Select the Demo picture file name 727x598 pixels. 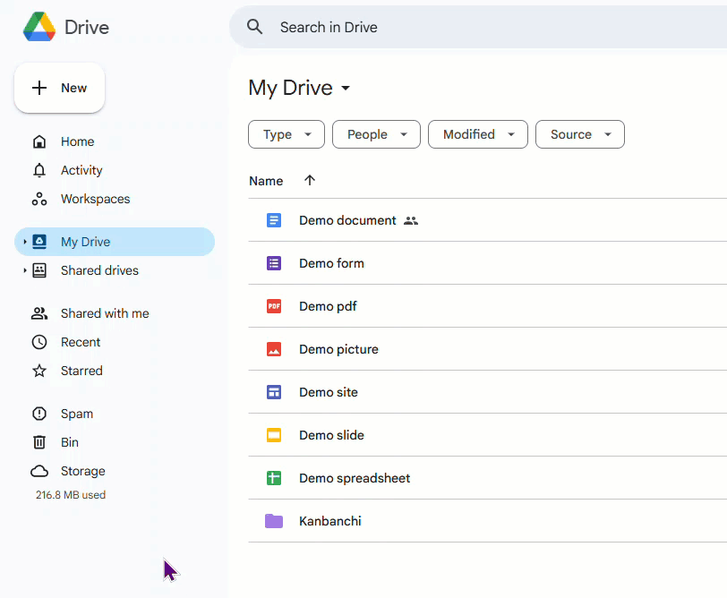click(x=339, y=349)
